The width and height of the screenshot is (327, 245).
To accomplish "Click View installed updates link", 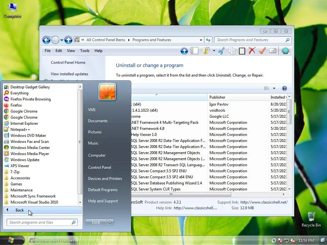I will click(x=69, y=74).
